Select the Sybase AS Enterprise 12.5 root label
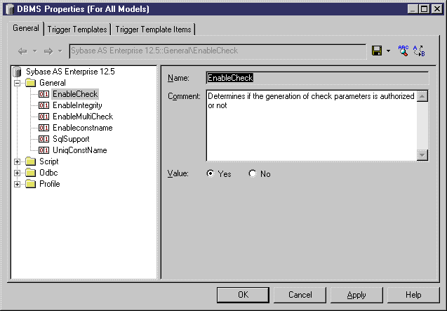Screen dimensions: 447x311 click(70, 72)
